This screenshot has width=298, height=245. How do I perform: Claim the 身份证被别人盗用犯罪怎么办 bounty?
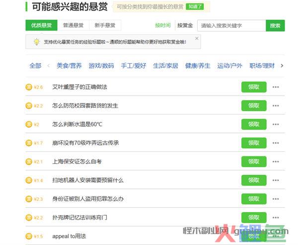click(x=254, y=199)
